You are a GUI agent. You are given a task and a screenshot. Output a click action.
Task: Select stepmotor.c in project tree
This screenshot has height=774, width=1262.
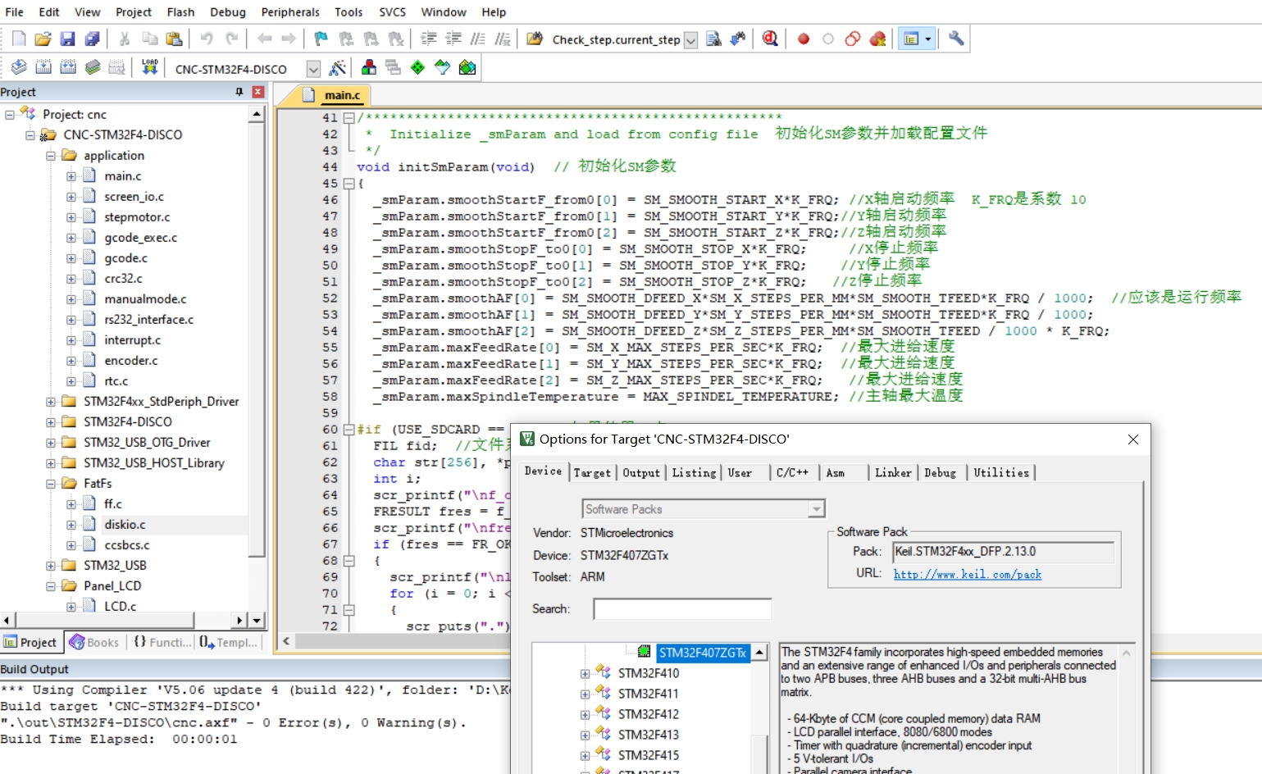[137, 217]
